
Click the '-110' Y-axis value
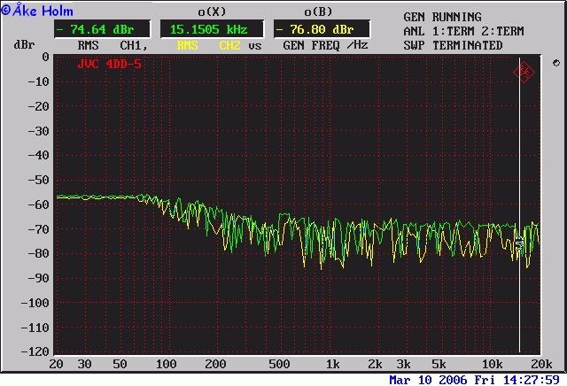tap(35, 328)
